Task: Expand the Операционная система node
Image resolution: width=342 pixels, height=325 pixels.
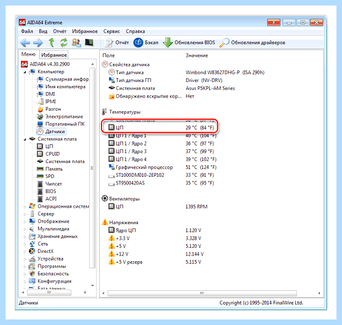Action: (25, 207)
